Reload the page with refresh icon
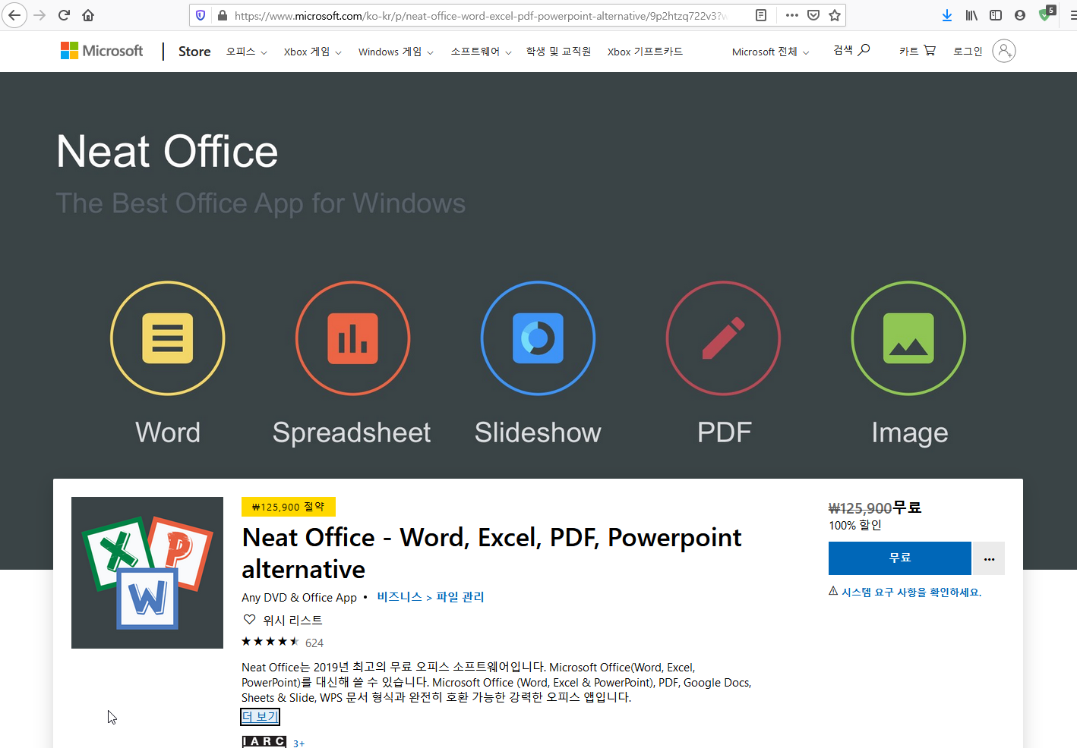This screenshot has height=748, width=1077. [x=64, y=15]
